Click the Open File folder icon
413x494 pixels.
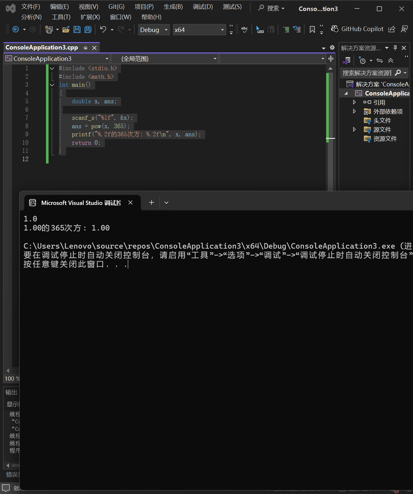[66, 29]
